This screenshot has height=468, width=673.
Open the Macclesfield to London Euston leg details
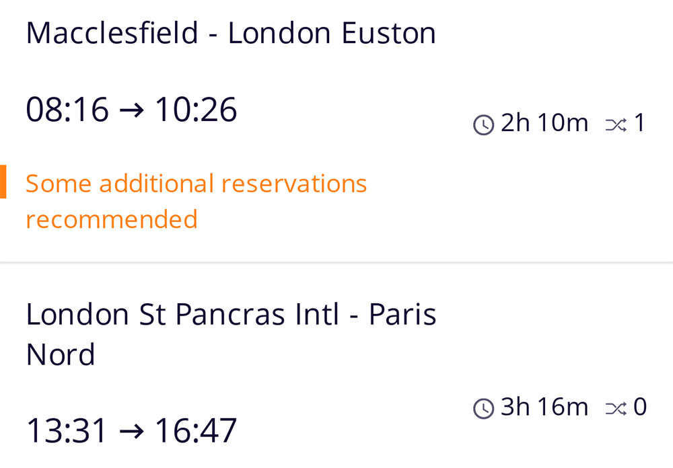[231, 32]
